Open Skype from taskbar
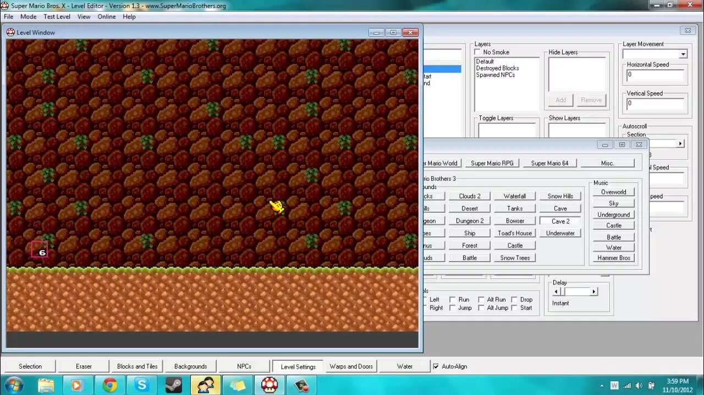 (x=142, y=385)
